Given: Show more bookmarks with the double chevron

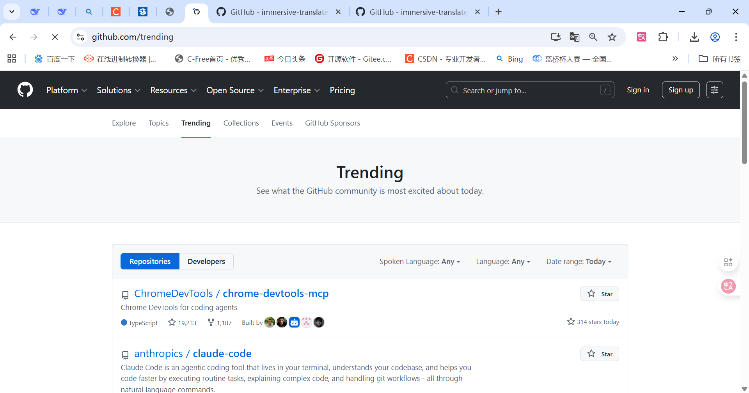Looking at the screenshot, I should coord(675,59).
